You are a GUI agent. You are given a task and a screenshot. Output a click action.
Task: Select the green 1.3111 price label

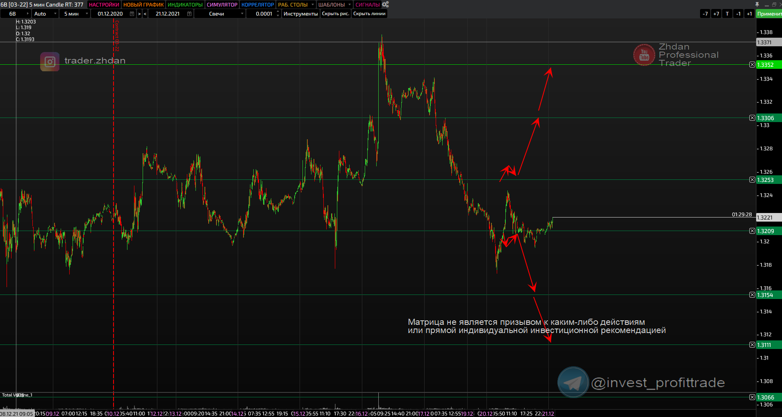pos(769,345)
